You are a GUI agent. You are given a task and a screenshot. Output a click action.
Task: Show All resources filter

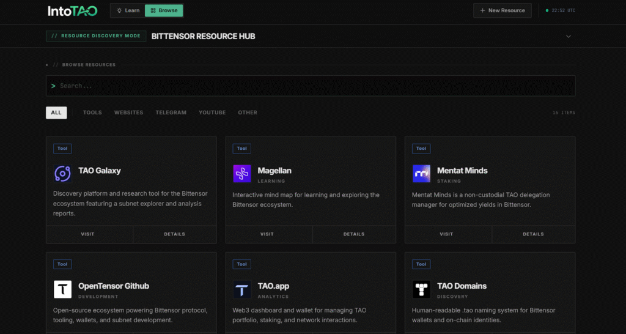pyautogui.click(x=56, y=113)
